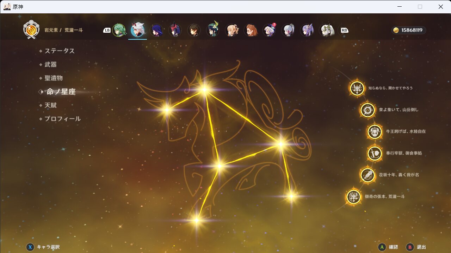The width and height of the screenshot is (451, 253).
Task: Click the Geo element emblem beside 岩元素
Action: click(x=31, y=30)
